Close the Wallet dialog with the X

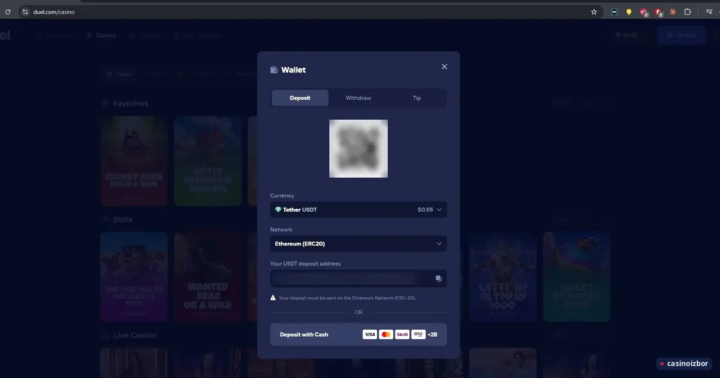444,67
